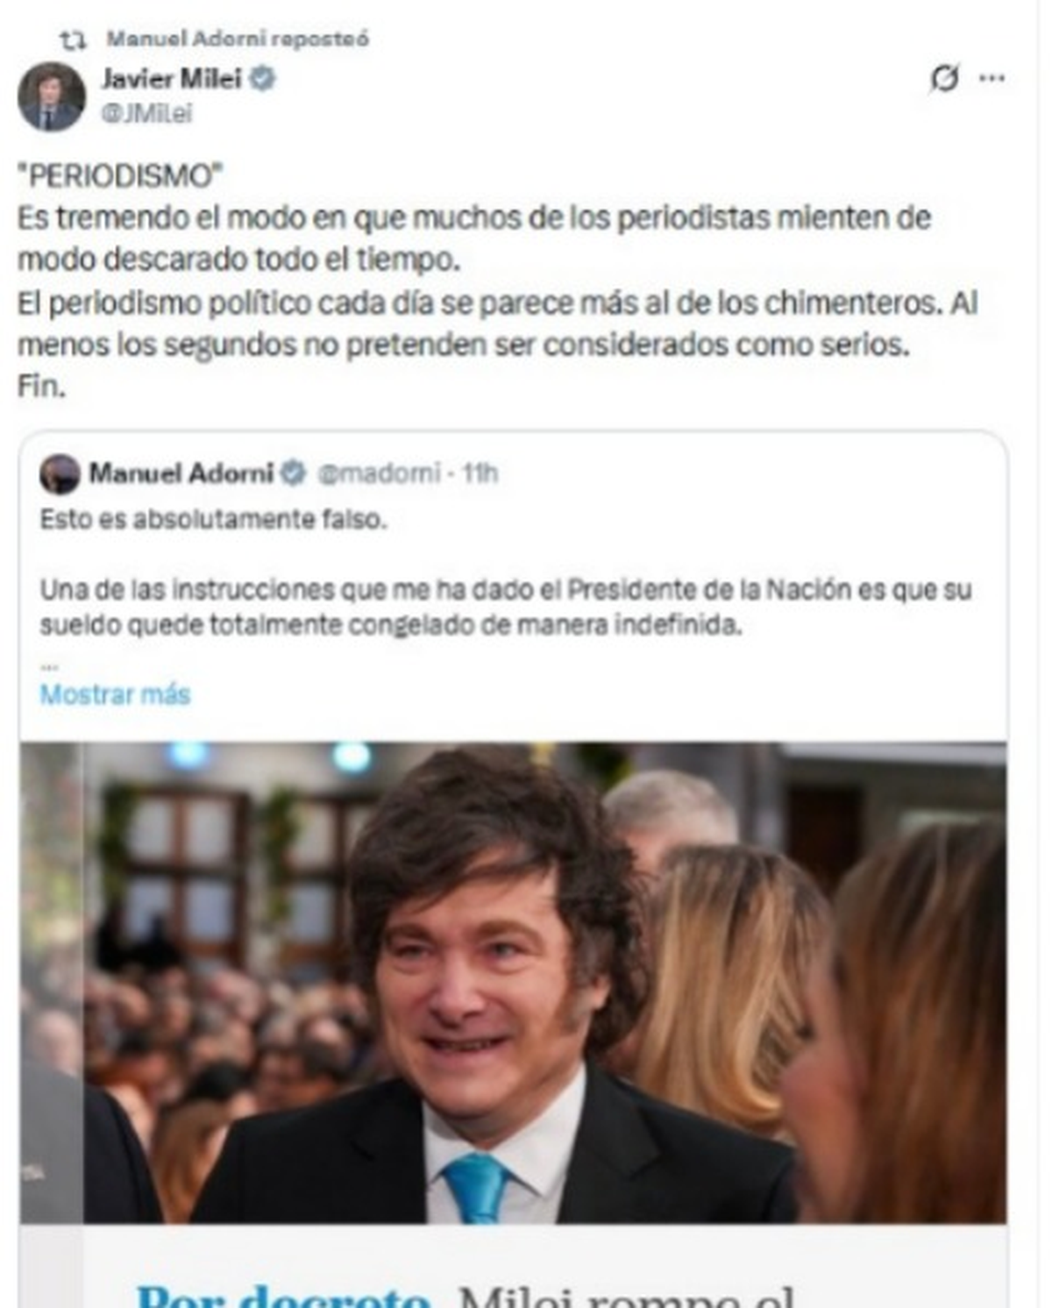Click the 'Esto es absolutamente falso.' quoted text
The width and height of the screenshot is (1052, 1308).
(213, 519)
